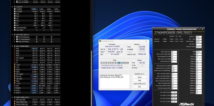Viewport: 214px width, 106px height.
Task: Click the clock icon beside Trcd
Action: coord(15,16)
